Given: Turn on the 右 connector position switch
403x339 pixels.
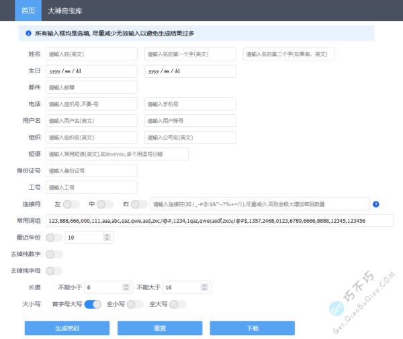Looking at the screenshot, I should (139, 204).
